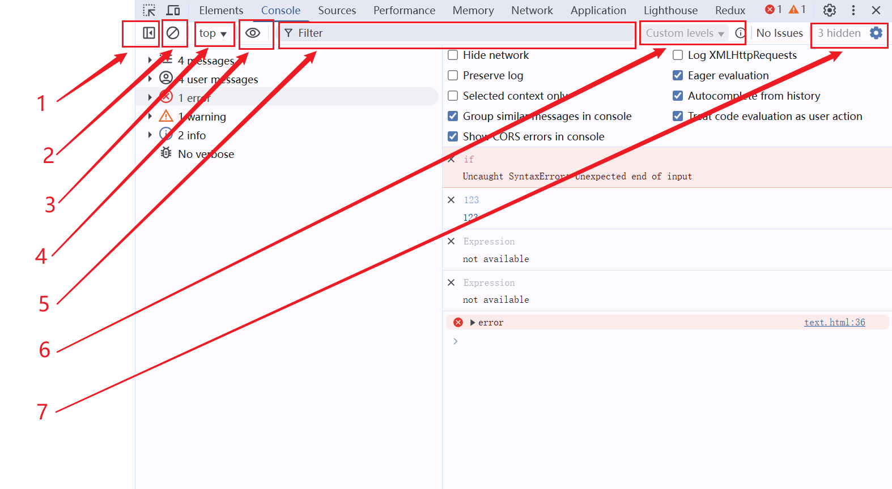
Task: Open the Redux tab
Action: tap(730, 10)
